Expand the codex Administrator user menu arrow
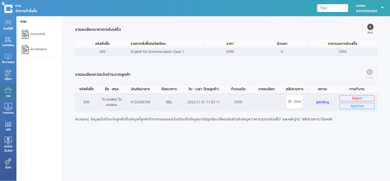This screenshot has height=181, width=390. (382, 8)
